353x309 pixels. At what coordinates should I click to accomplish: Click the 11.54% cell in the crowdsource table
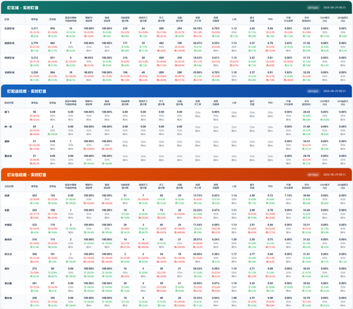coord(198,225)
